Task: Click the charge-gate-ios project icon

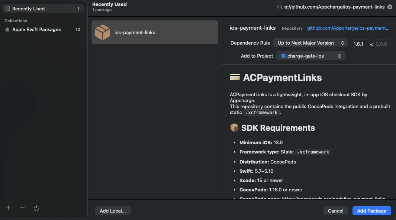Action: pos(283,56)
